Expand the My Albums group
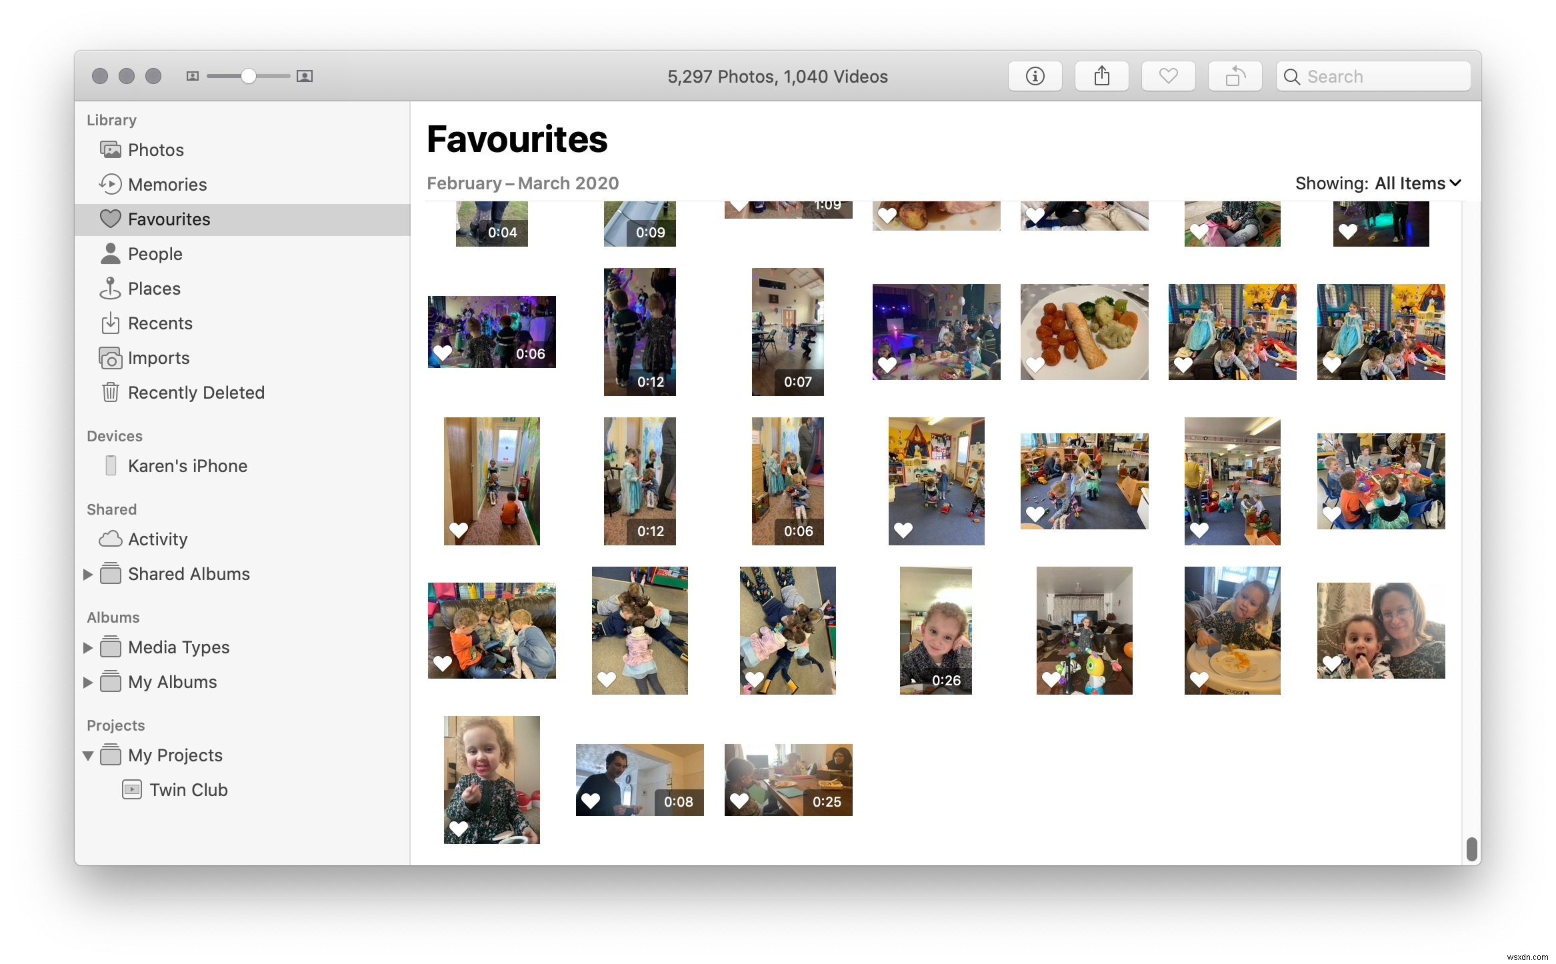Screen dimensions: 1556x964 coord(87,681)
